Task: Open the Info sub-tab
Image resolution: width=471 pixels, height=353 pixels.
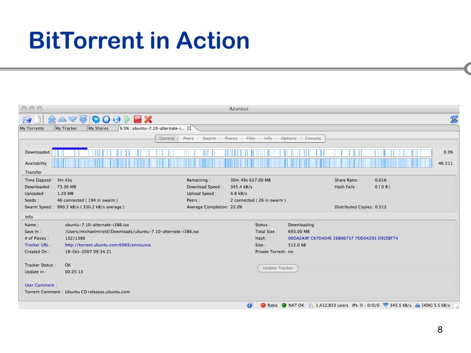Action: pyautogui.click(x=268, y=138)
